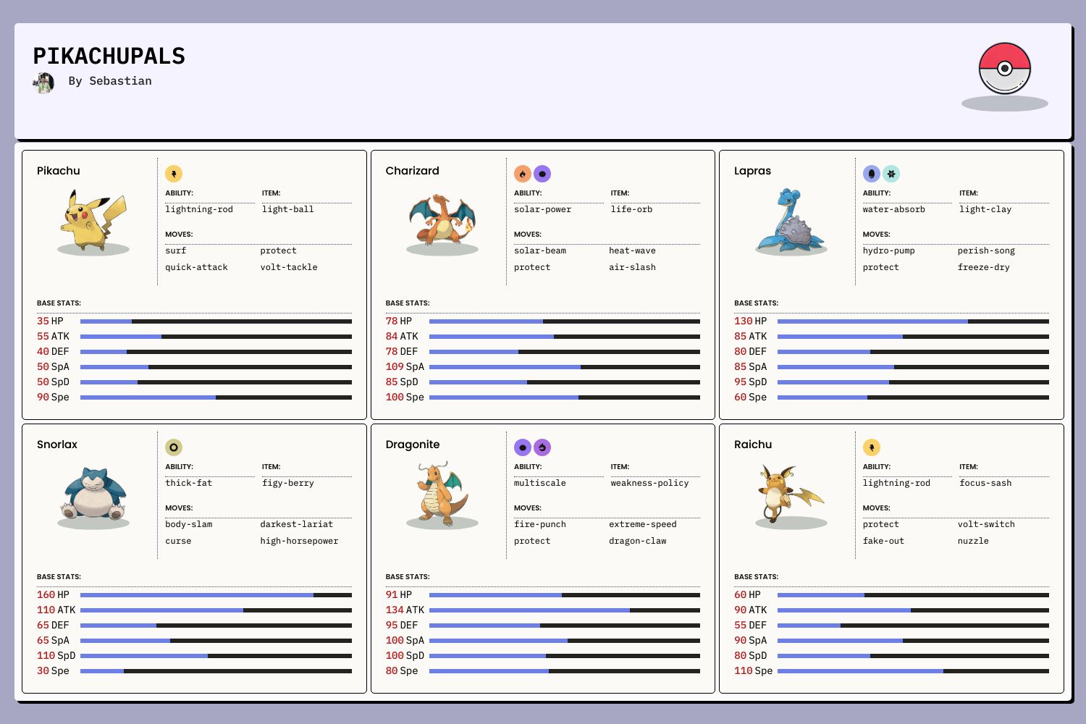Select the dragon type icon on Dragonite
1086x724 pixels.
pyautogui.click(x=542, y=447)
